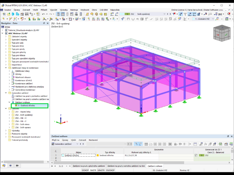Toggle the Generovat do ZS checkbox in row 1
Viewport: 234px width, 175px height.
coord(196,155)
